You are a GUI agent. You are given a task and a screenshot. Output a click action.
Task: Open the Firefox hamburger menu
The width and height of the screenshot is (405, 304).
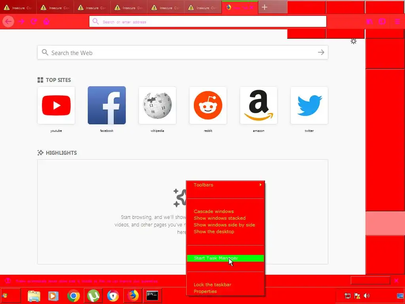tap(397, 21)
